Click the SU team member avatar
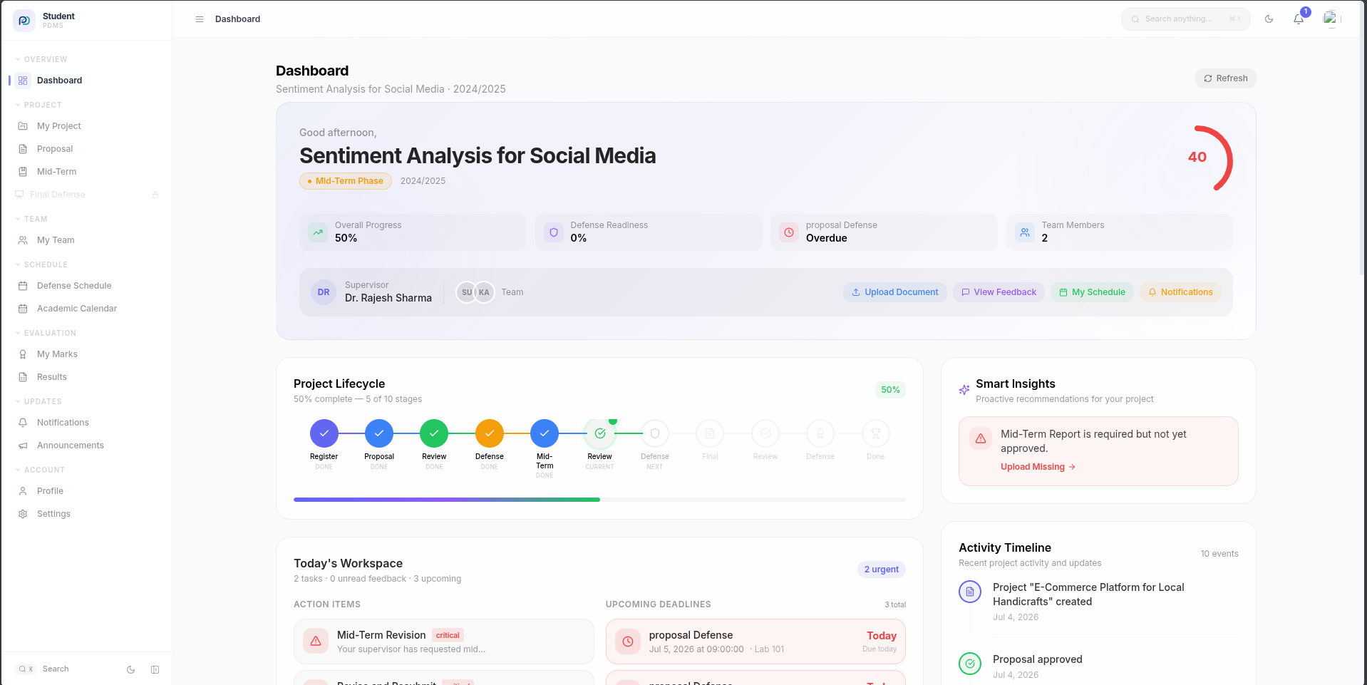The width and height of the screenshot is (1367, 685). (x=466, y=292)
